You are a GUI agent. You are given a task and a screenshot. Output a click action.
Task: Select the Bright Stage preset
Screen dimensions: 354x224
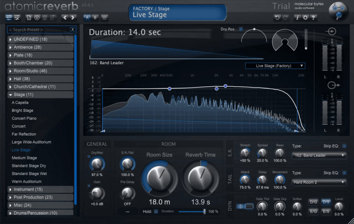click(22, 110)
